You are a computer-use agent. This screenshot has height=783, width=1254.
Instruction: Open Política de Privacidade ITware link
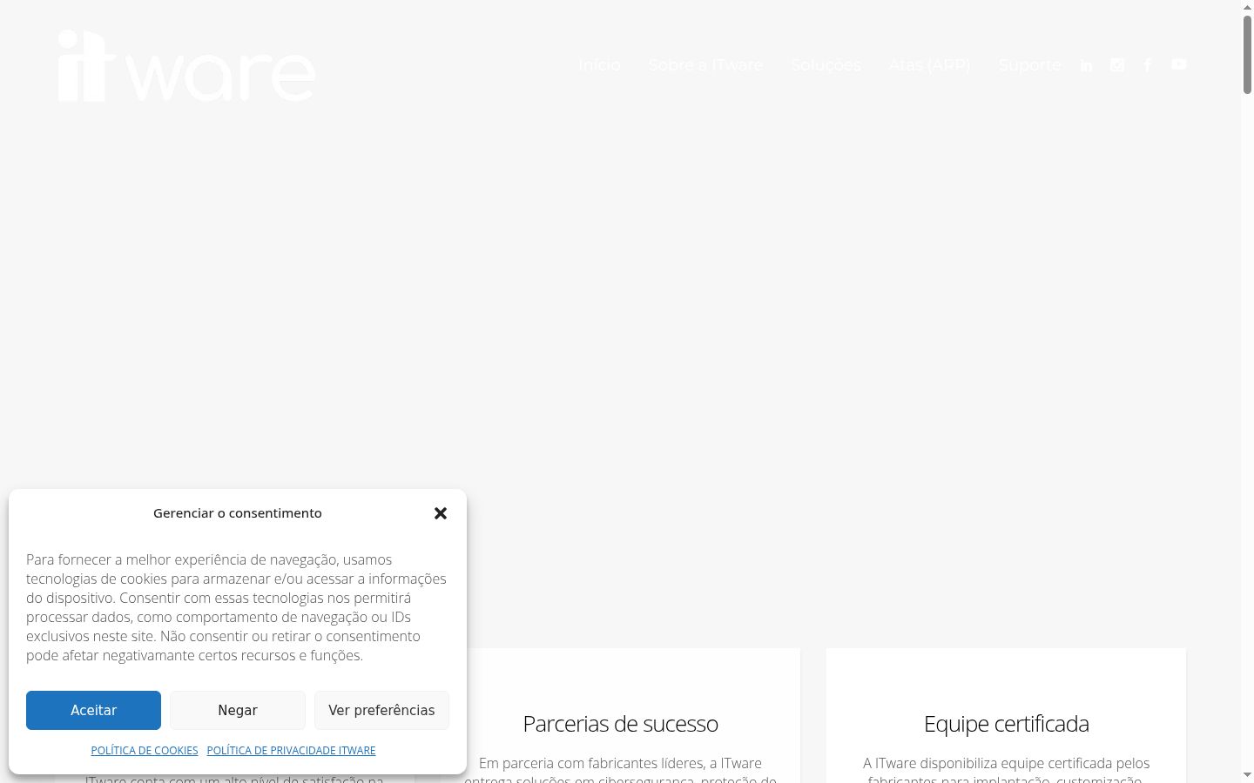click(291, 750)
